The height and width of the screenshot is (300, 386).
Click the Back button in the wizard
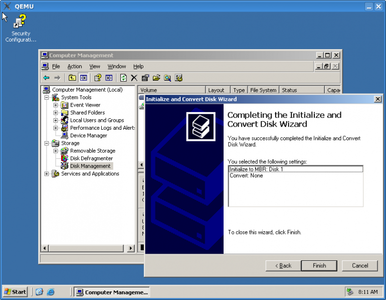282,265
